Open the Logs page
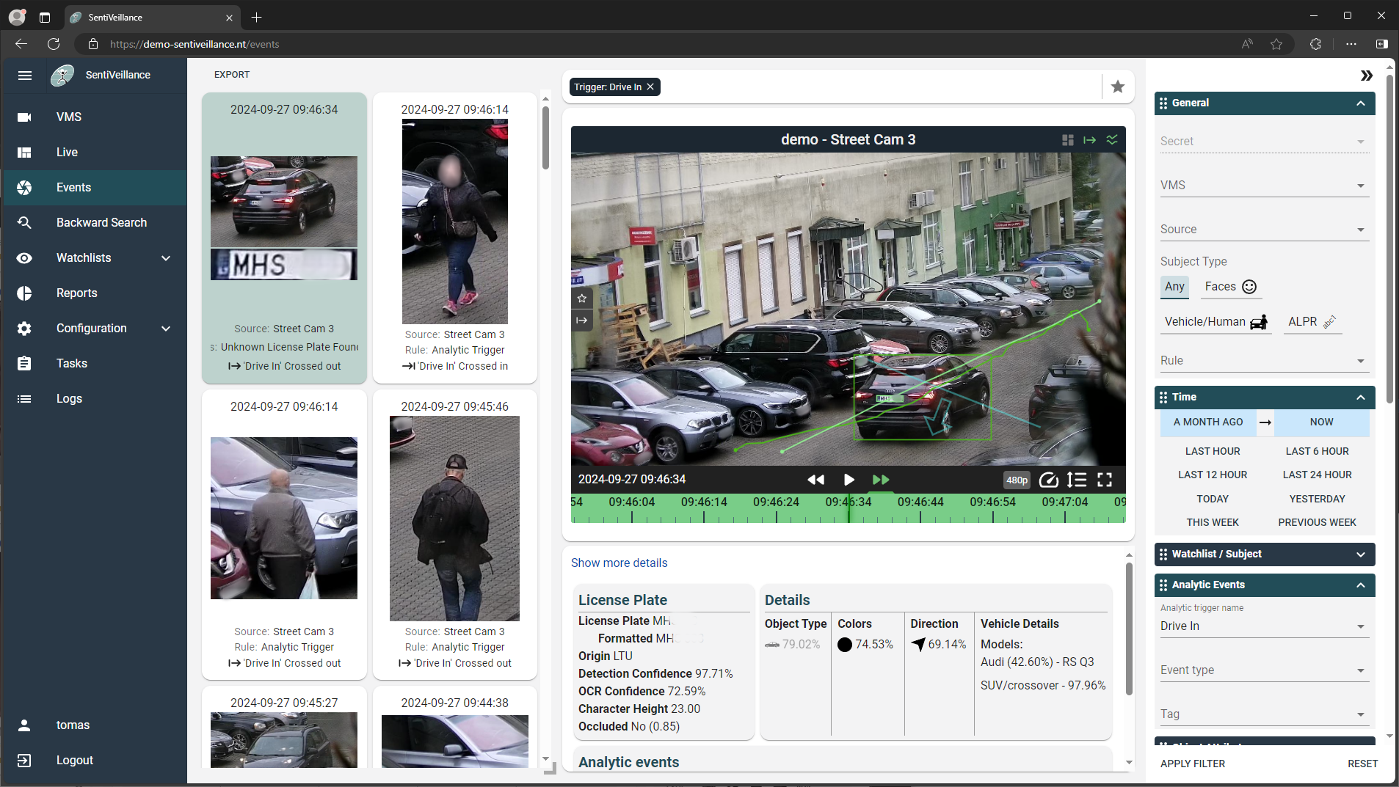The image size is (1399, 787). (x=94, y=398)
